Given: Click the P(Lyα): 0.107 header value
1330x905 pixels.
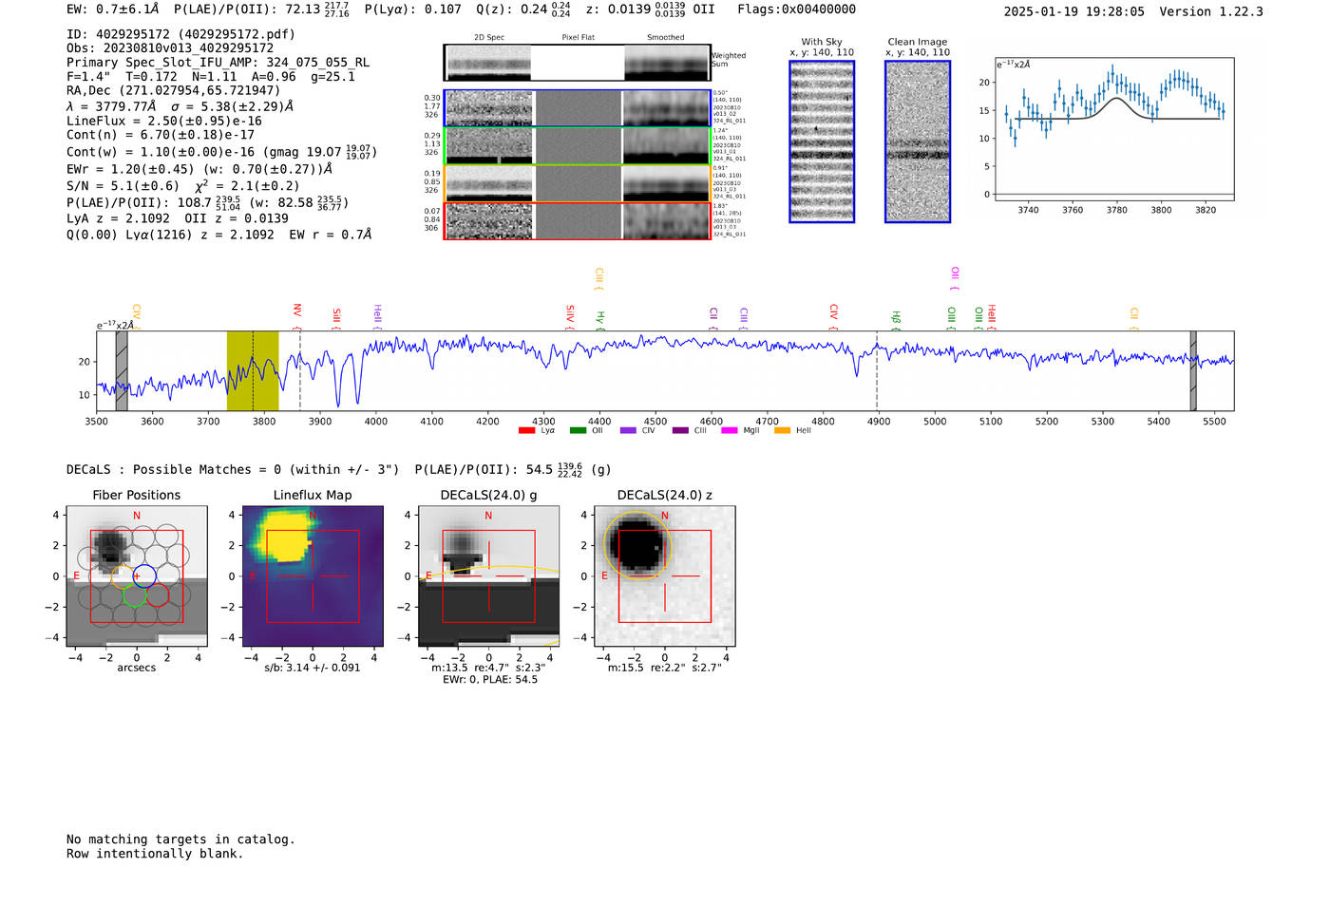Looking at the screenshot, I should 412,9.
